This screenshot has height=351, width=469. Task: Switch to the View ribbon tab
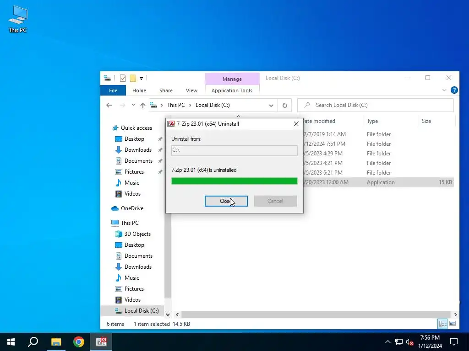click(191, 90)
